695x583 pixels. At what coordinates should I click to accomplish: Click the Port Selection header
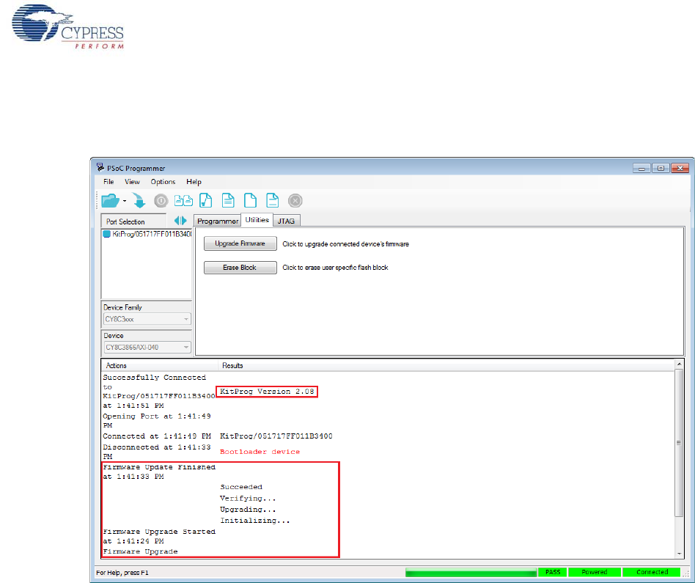point(134,221)
